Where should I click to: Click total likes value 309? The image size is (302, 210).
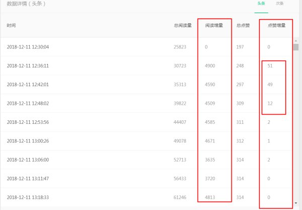pos(240,103)
